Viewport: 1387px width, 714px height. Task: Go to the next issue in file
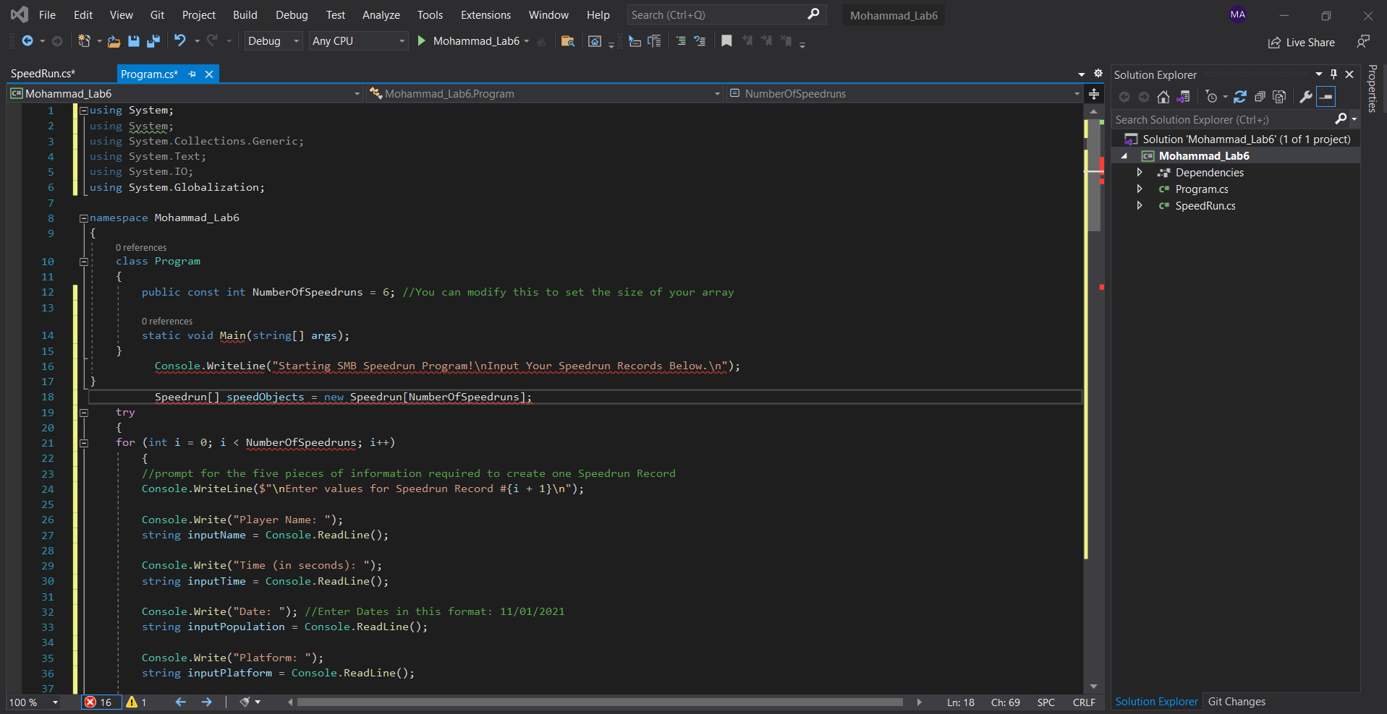[x=207, y=702]
